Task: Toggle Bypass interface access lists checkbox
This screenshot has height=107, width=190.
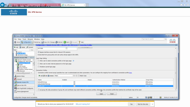Action: [39, 52]
